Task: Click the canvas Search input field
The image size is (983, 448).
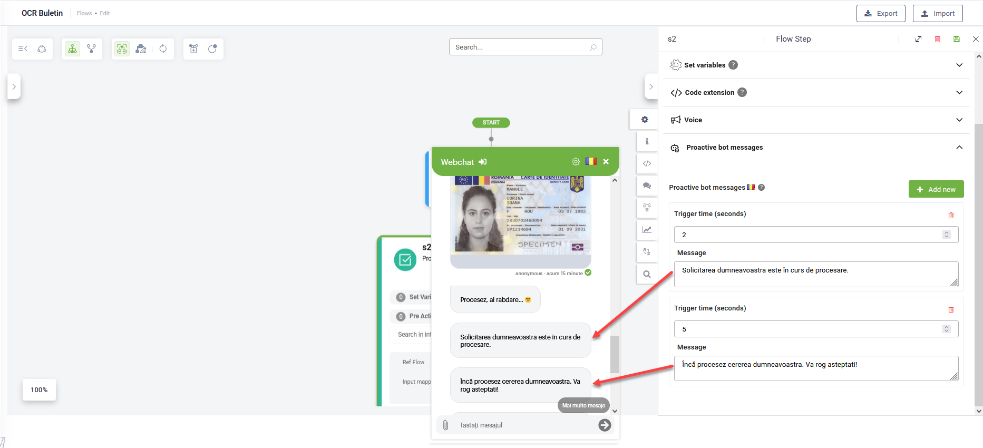Action: coord(521,47)
